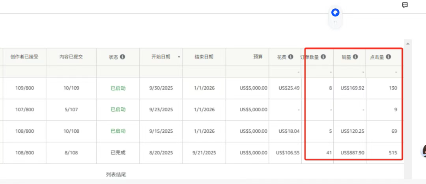This screenshot has width=426, height=184.
Task: Click the 点击量 column info icon
Action: point(389,57)
